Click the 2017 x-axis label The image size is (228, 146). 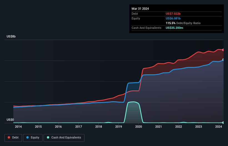[79, 127]
